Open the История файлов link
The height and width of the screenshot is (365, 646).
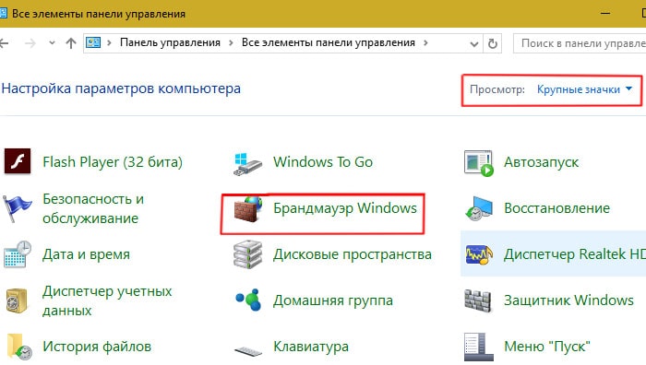97,347
